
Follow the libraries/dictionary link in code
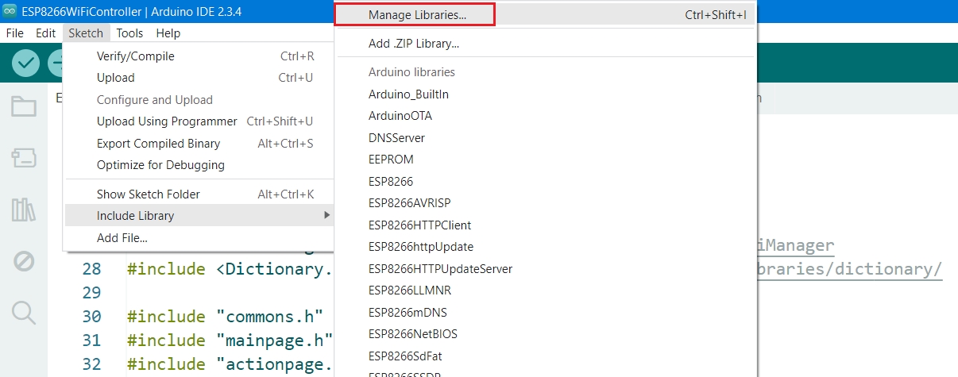847,269
